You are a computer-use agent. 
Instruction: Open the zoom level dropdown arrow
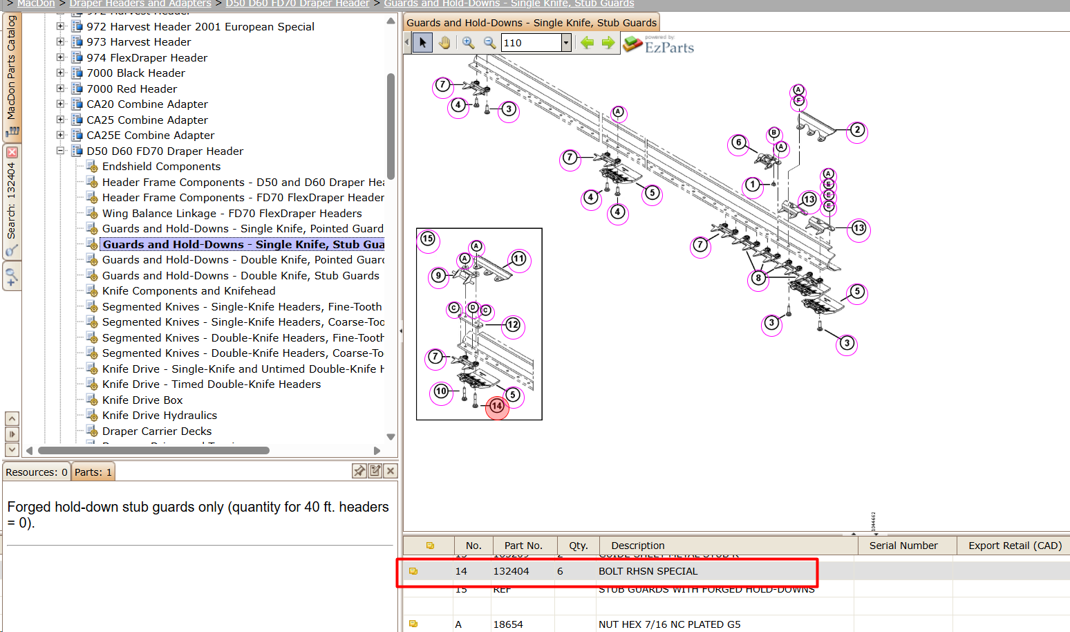566,43
